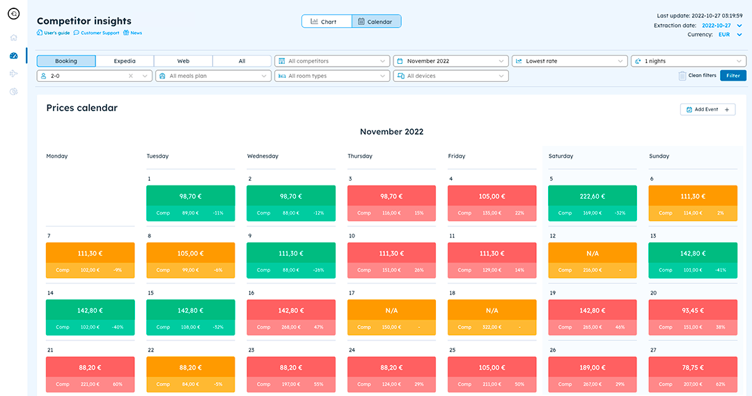This screenshot has height=396, width=752.
Task: Select the airplane icon in the sidebar
Action: [x=13, y=74]
